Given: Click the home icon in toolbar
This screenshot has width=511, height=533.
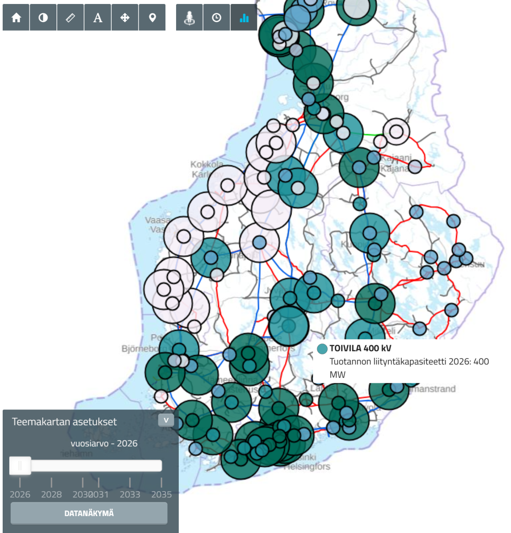Looking at the screenshot, I should pos(16,18).
